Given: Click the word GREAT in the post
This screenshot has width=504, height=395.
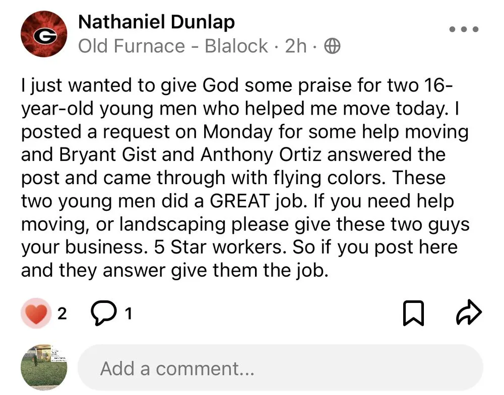Looking at the screenshot, I should (239, 201).
